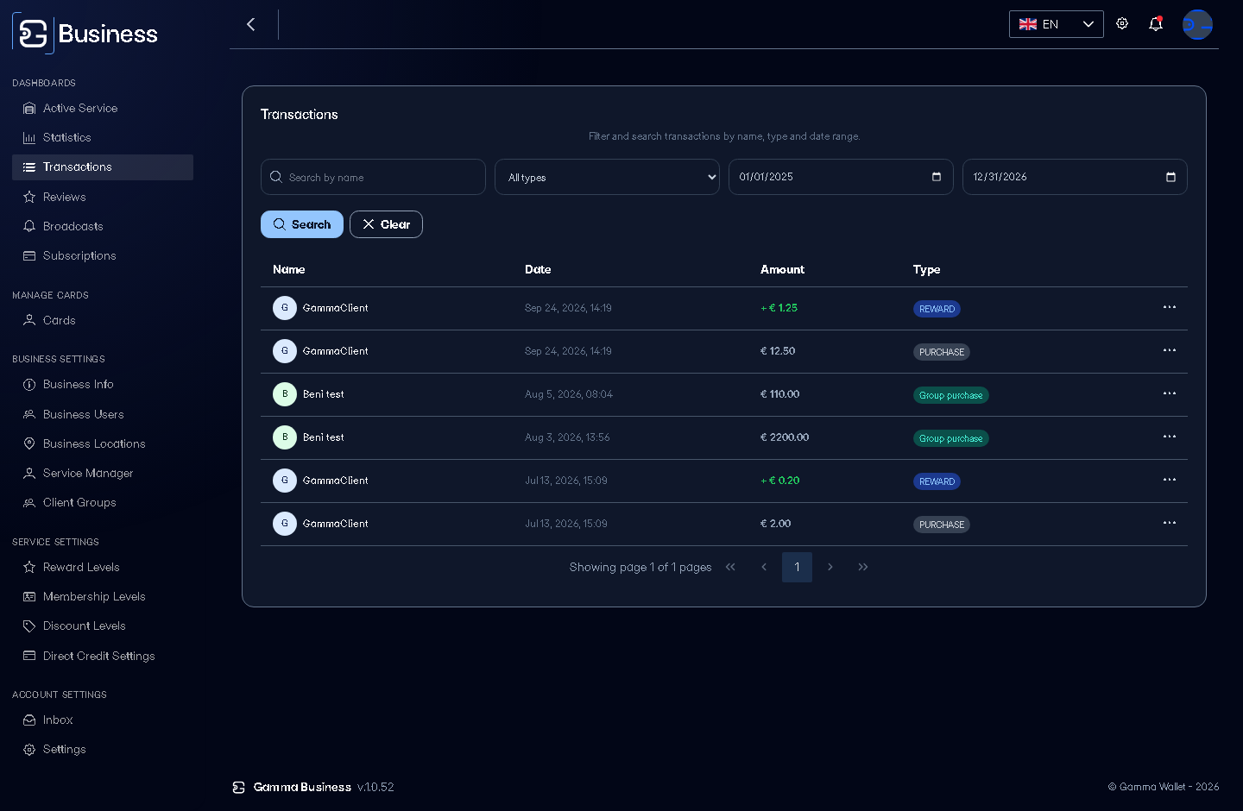
Task: Click Group purchase badge for € 110.00
Action: pyautogui.click(x=951, y=395)
